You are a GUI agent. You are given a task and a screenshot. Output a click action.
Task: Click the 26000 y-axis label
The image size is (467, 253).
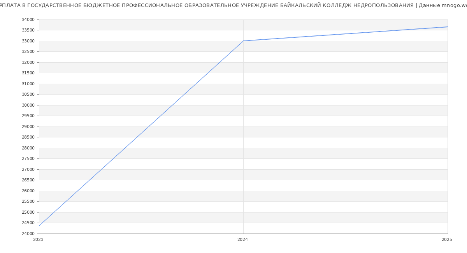click(x=29, y=191)
